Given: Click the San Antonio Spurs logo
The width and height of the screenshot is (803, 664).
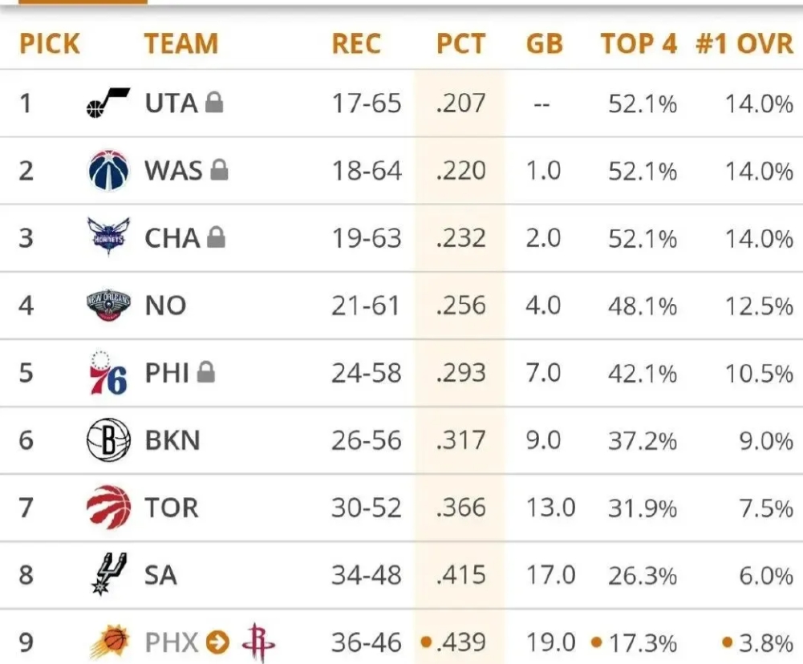Looking at the screenshot, I should coord(108,574).
